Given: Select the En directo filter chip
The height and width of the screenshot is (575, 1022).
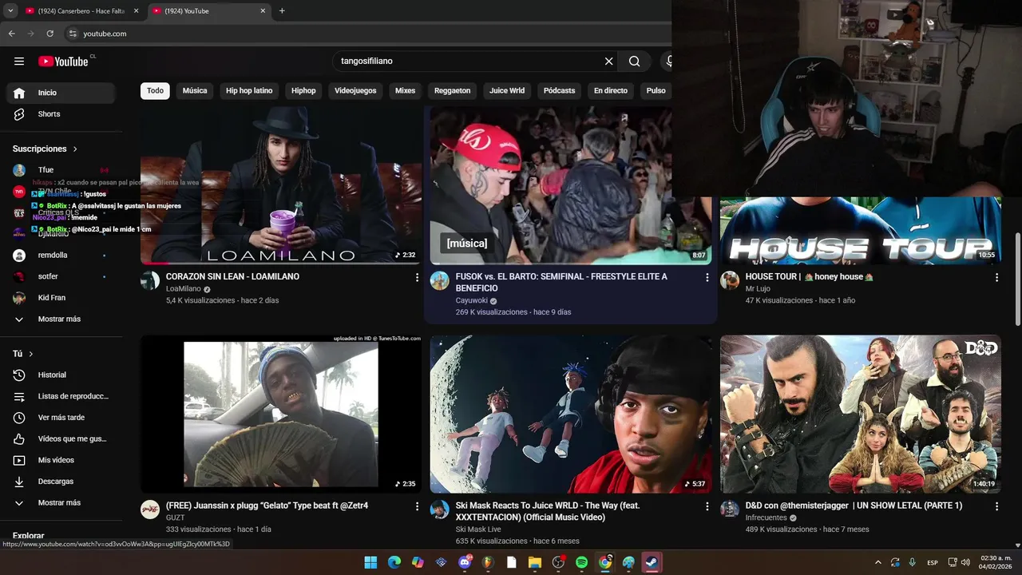Looking at the screenshot, I should tap(611, 90).
